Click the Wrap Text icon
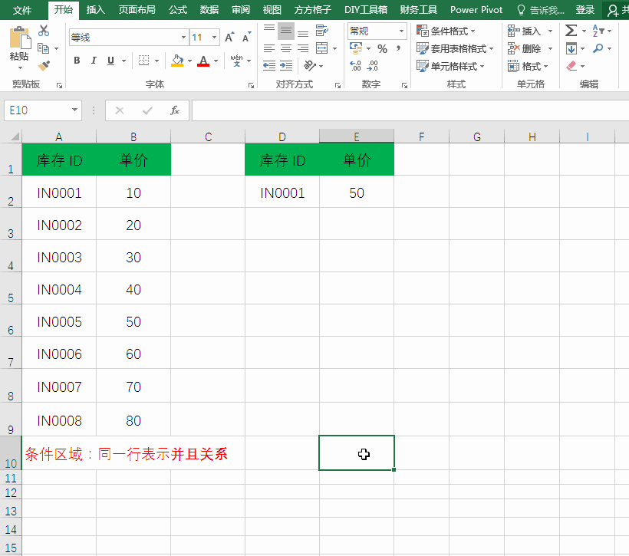The image size is (629, 556). point(321,31)
